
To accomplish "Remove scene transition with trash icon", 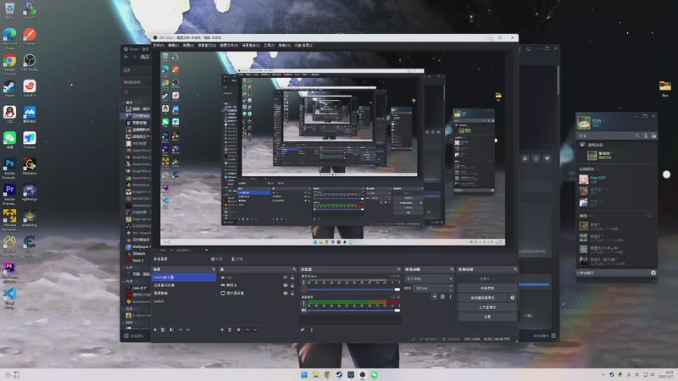I will click(x=442, y=297).
